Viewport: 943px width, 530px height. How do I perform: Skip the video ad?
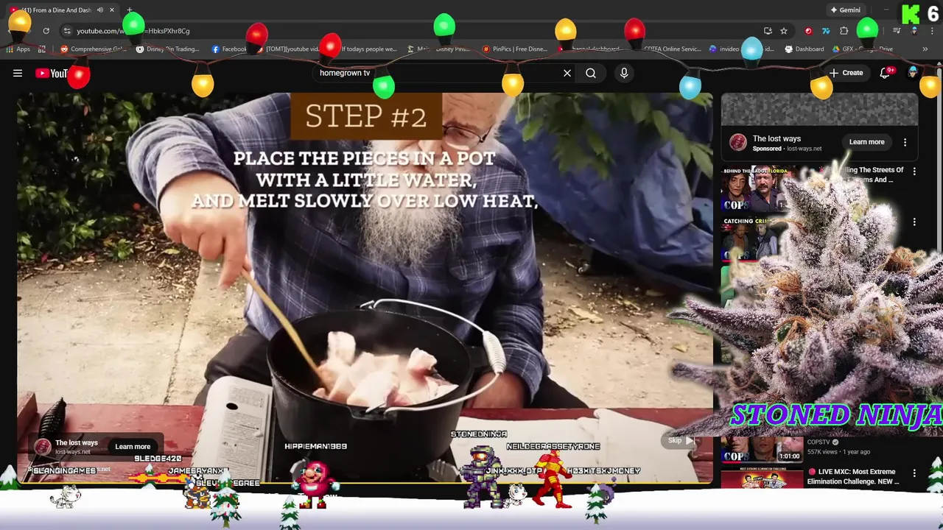coord(681,440)
